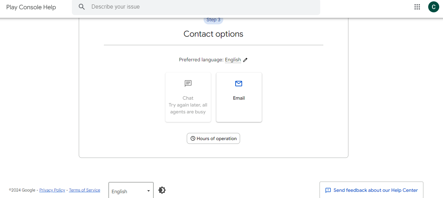Click the footer language dropdown arrow
This screenshot has width=443, height=198.
point(149,191)
